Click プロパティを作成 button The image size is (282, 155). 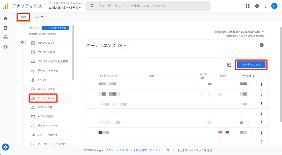55,28
